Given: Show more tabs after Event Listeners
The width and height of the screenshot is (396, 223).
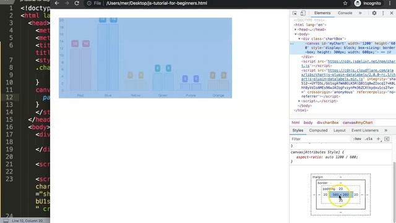Looking at the screenshot, I should coord(385,131).
